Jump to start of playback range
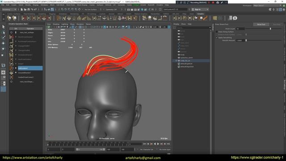This screenshot has width=286, height=161. [144, 144]
